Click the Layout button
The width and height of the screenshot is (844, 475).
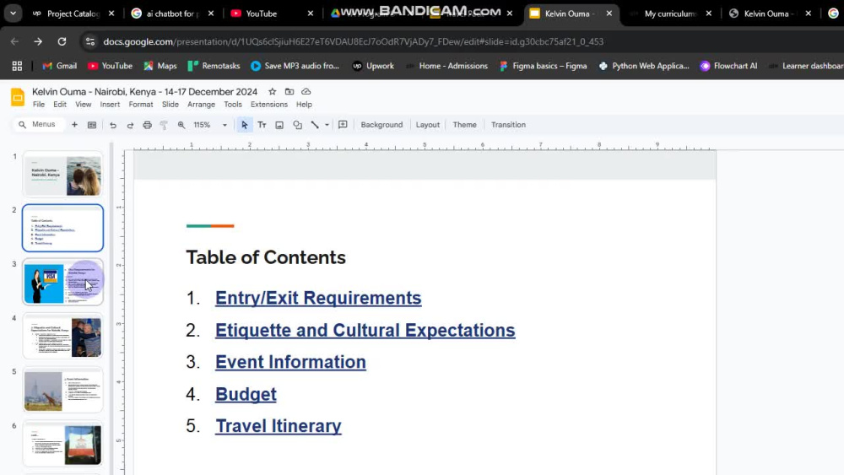pyautogui.click(x=428, y=125)
